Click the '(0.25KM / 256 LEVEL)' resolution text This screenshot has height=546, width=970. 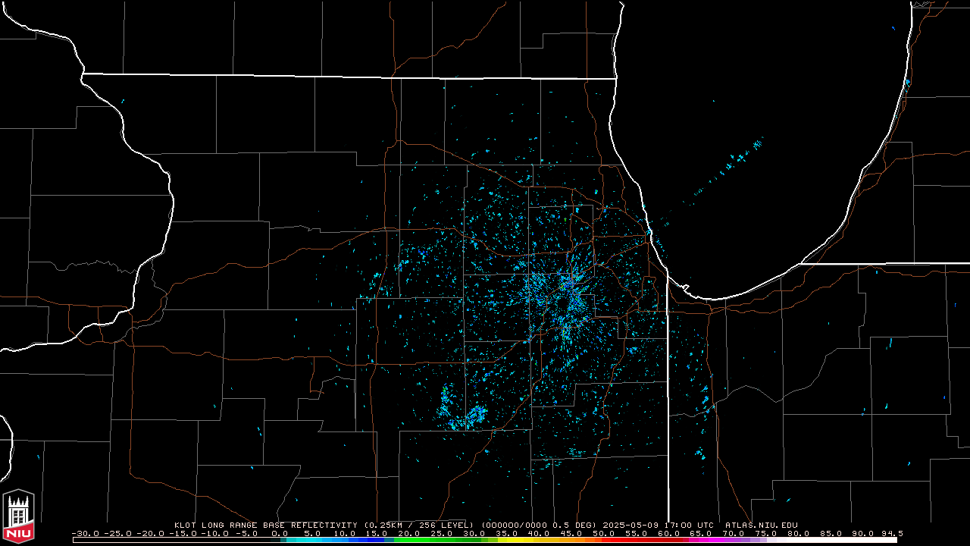(x=419, y=525)
